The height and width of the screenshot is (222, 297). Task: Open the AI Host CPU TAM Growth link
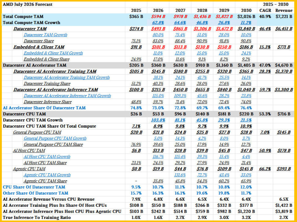pyautogui.click(x=47, y=157)
